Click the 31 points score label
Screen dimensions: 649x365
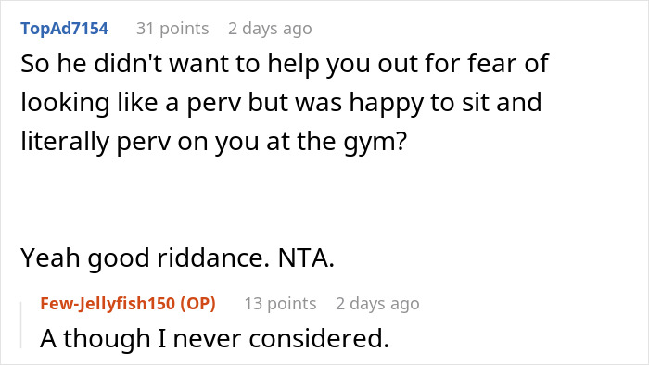click(x=172, y=29)
